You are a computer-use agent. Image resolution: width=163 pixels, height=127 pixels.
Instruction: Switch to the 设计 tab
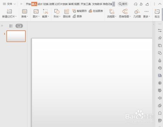(40, 4)
